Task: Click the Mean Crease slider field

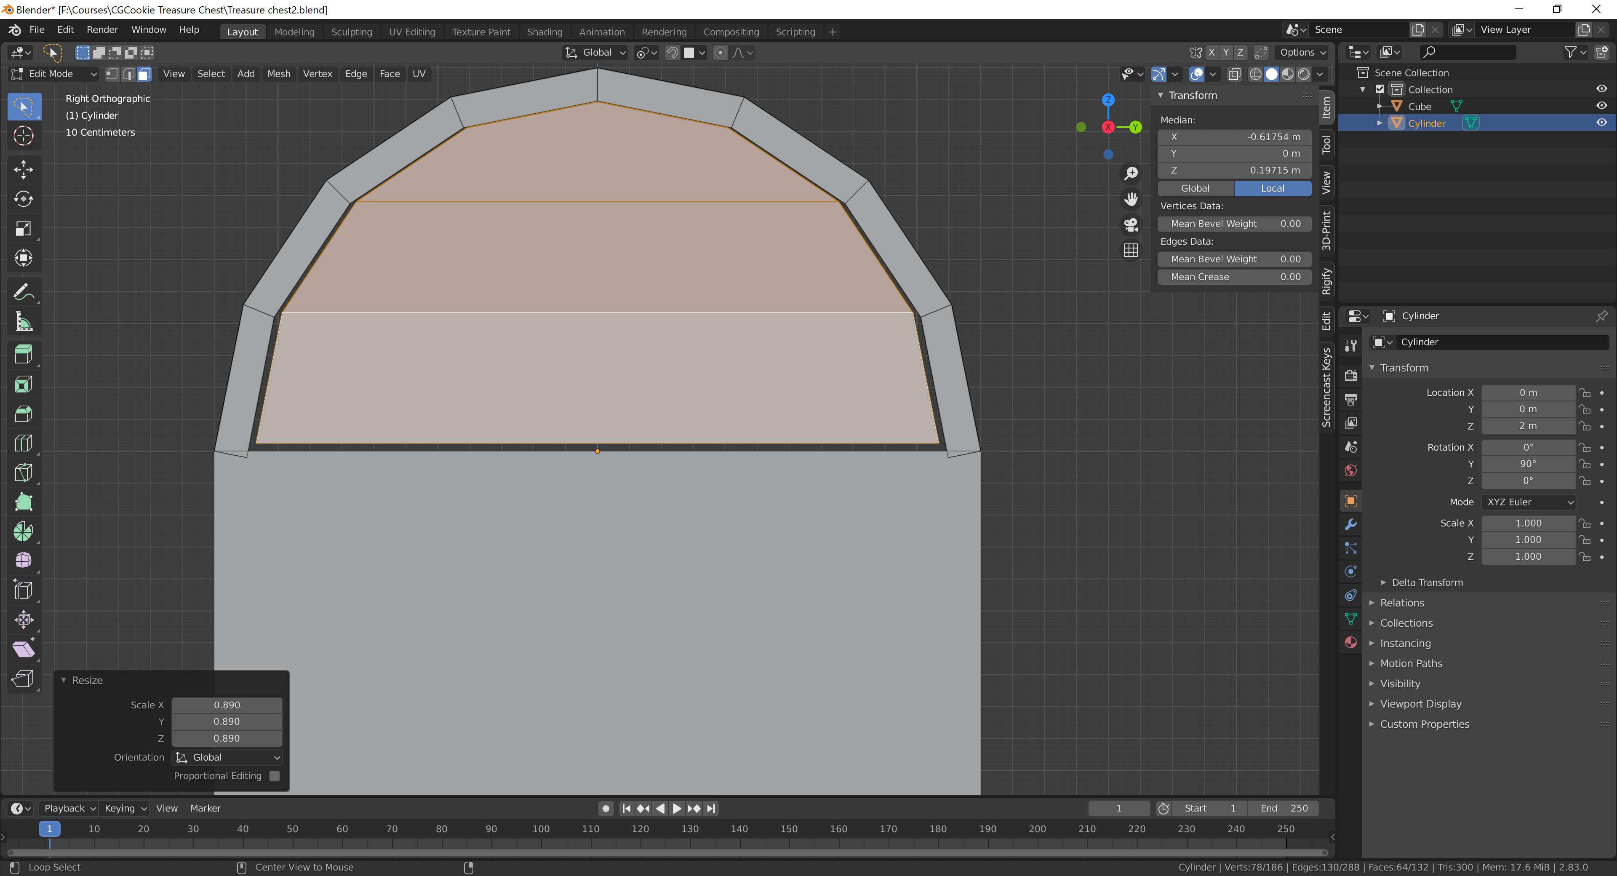Action: pyautogui.click(x=1234, y=277)
